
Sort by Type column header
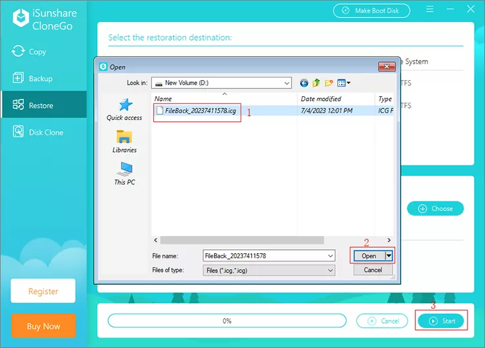pos(385,99)
